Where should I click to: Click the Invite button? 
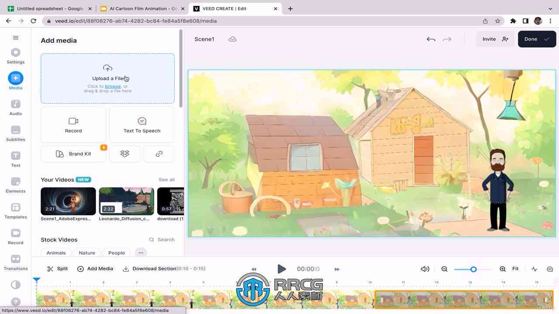[495, 39]
